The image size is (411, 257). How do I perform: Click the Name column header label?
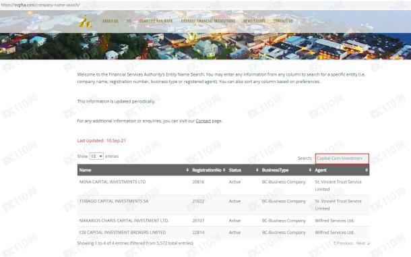pos(85,170)
